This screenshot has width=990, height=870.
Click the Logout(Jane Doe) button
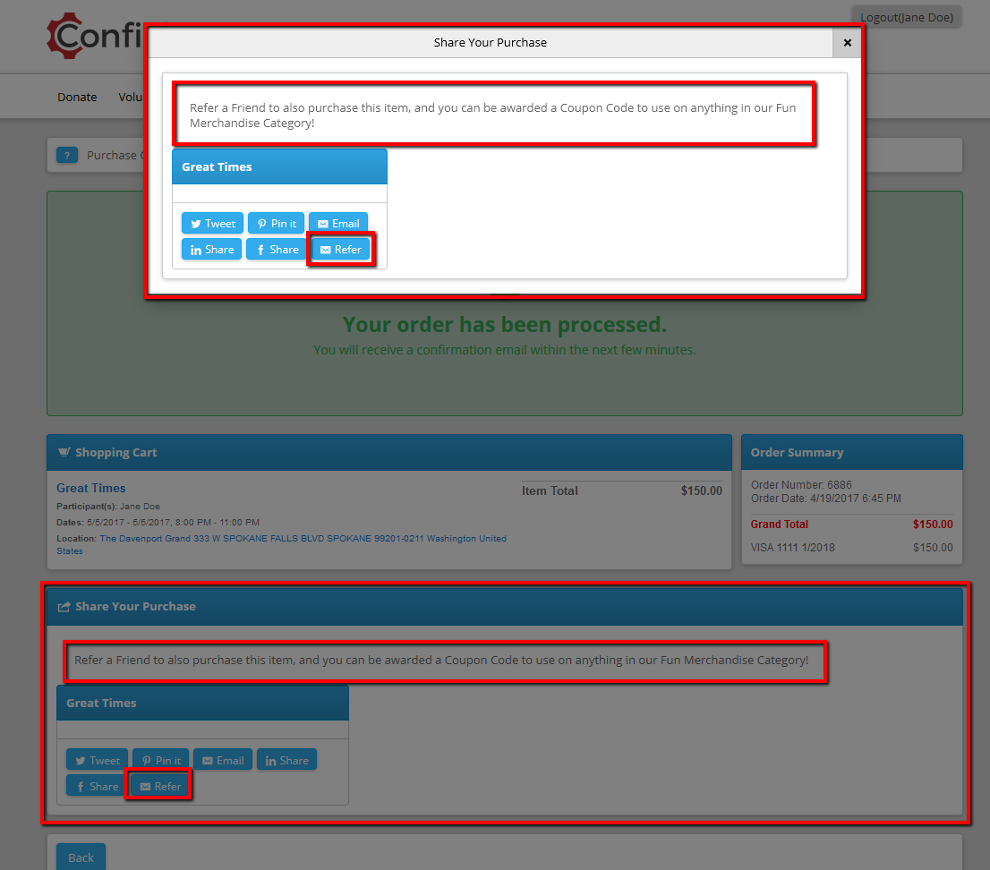pos(907,18)
